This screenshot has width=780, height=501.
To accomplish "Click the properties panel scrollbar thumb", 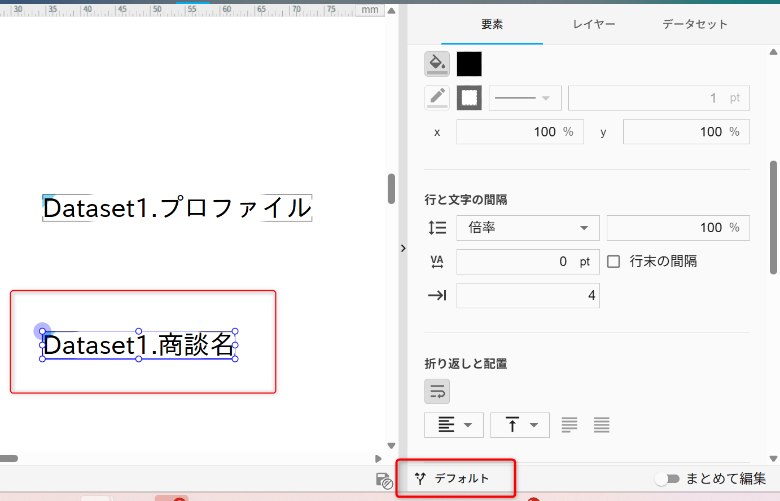I will click(774, 218).
